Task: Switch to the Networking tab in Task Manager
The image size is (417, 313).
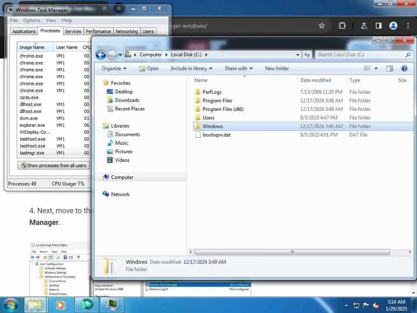Action: point(127,31)
